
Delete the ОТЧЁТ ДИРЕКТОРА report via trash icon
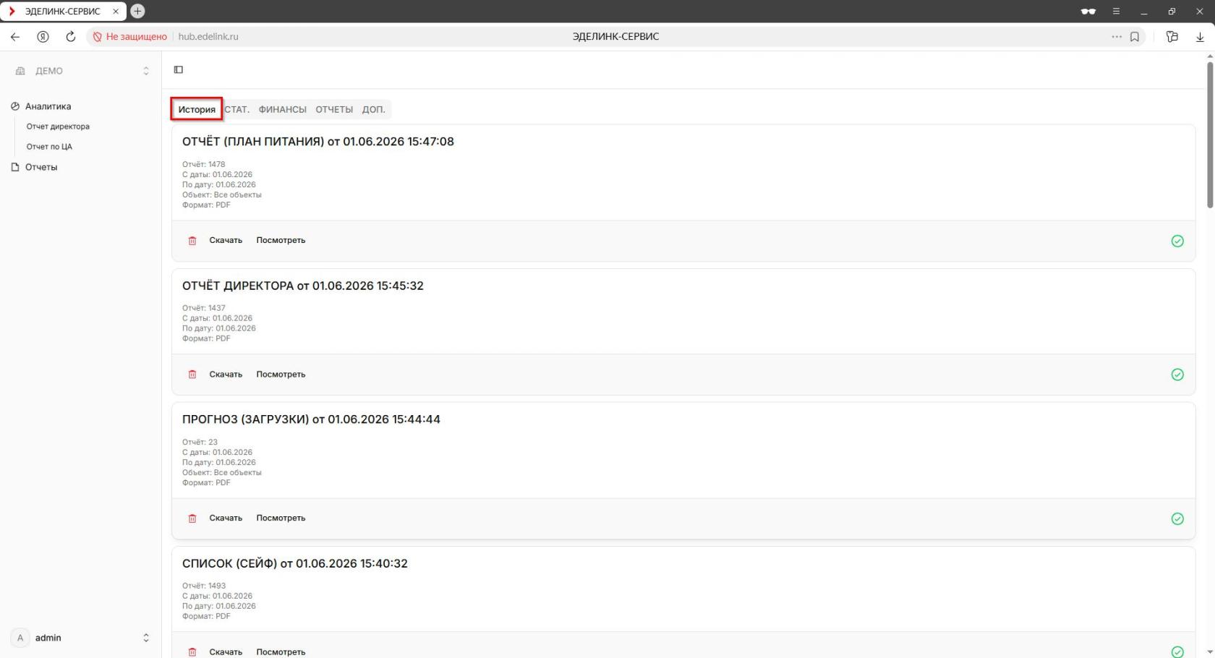tap(192, 375)
